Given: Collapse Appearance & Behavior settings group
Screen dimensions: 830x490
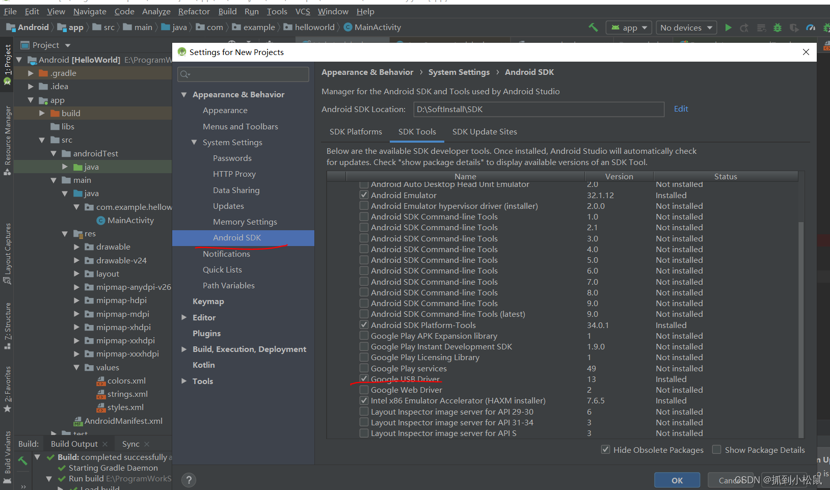Looking at the screenshot, I should tap(184, 94).
